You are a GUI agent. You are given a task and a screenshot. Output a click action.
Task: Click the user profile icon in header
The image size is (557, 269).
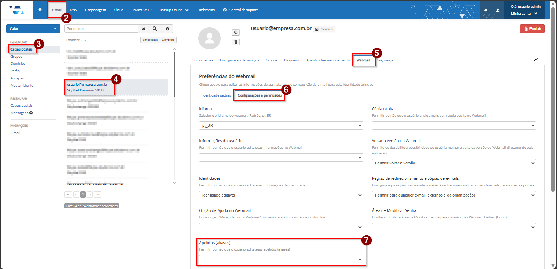coord(498,10)
